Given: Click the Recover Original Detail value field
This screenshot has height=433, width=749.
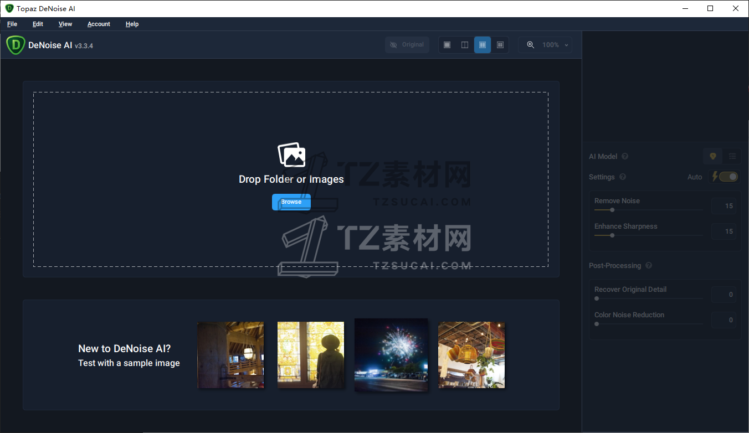Looking at the screenshot, I should pos(724,295).
